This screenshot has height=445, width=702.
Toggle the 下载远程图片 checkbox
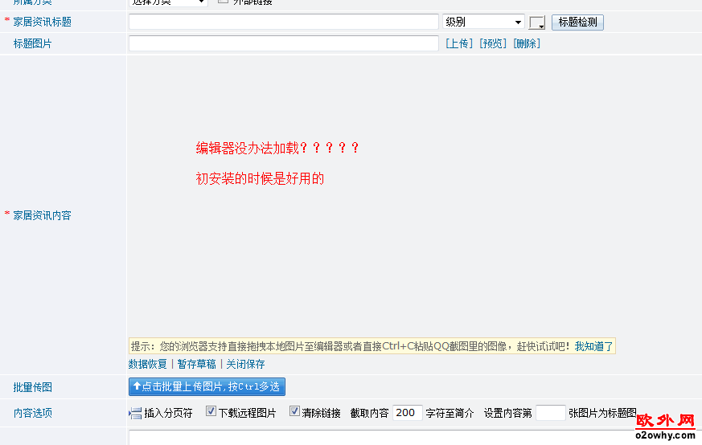pyautogui.click(x=211, y=412)
